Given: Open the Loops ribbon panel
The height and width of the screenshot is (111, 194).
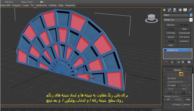Looking at the screenshot, I should tap(26, 5).
